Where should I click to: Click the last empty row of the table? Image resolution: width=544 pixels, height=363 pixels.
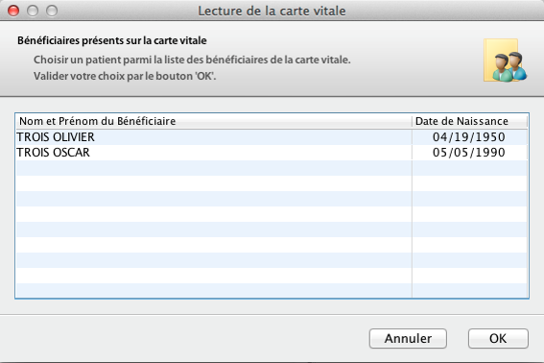pyautogui.click(x=272, y=290)
